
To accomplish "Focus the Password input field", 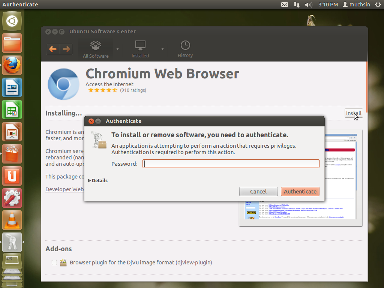I will point(231,163).
